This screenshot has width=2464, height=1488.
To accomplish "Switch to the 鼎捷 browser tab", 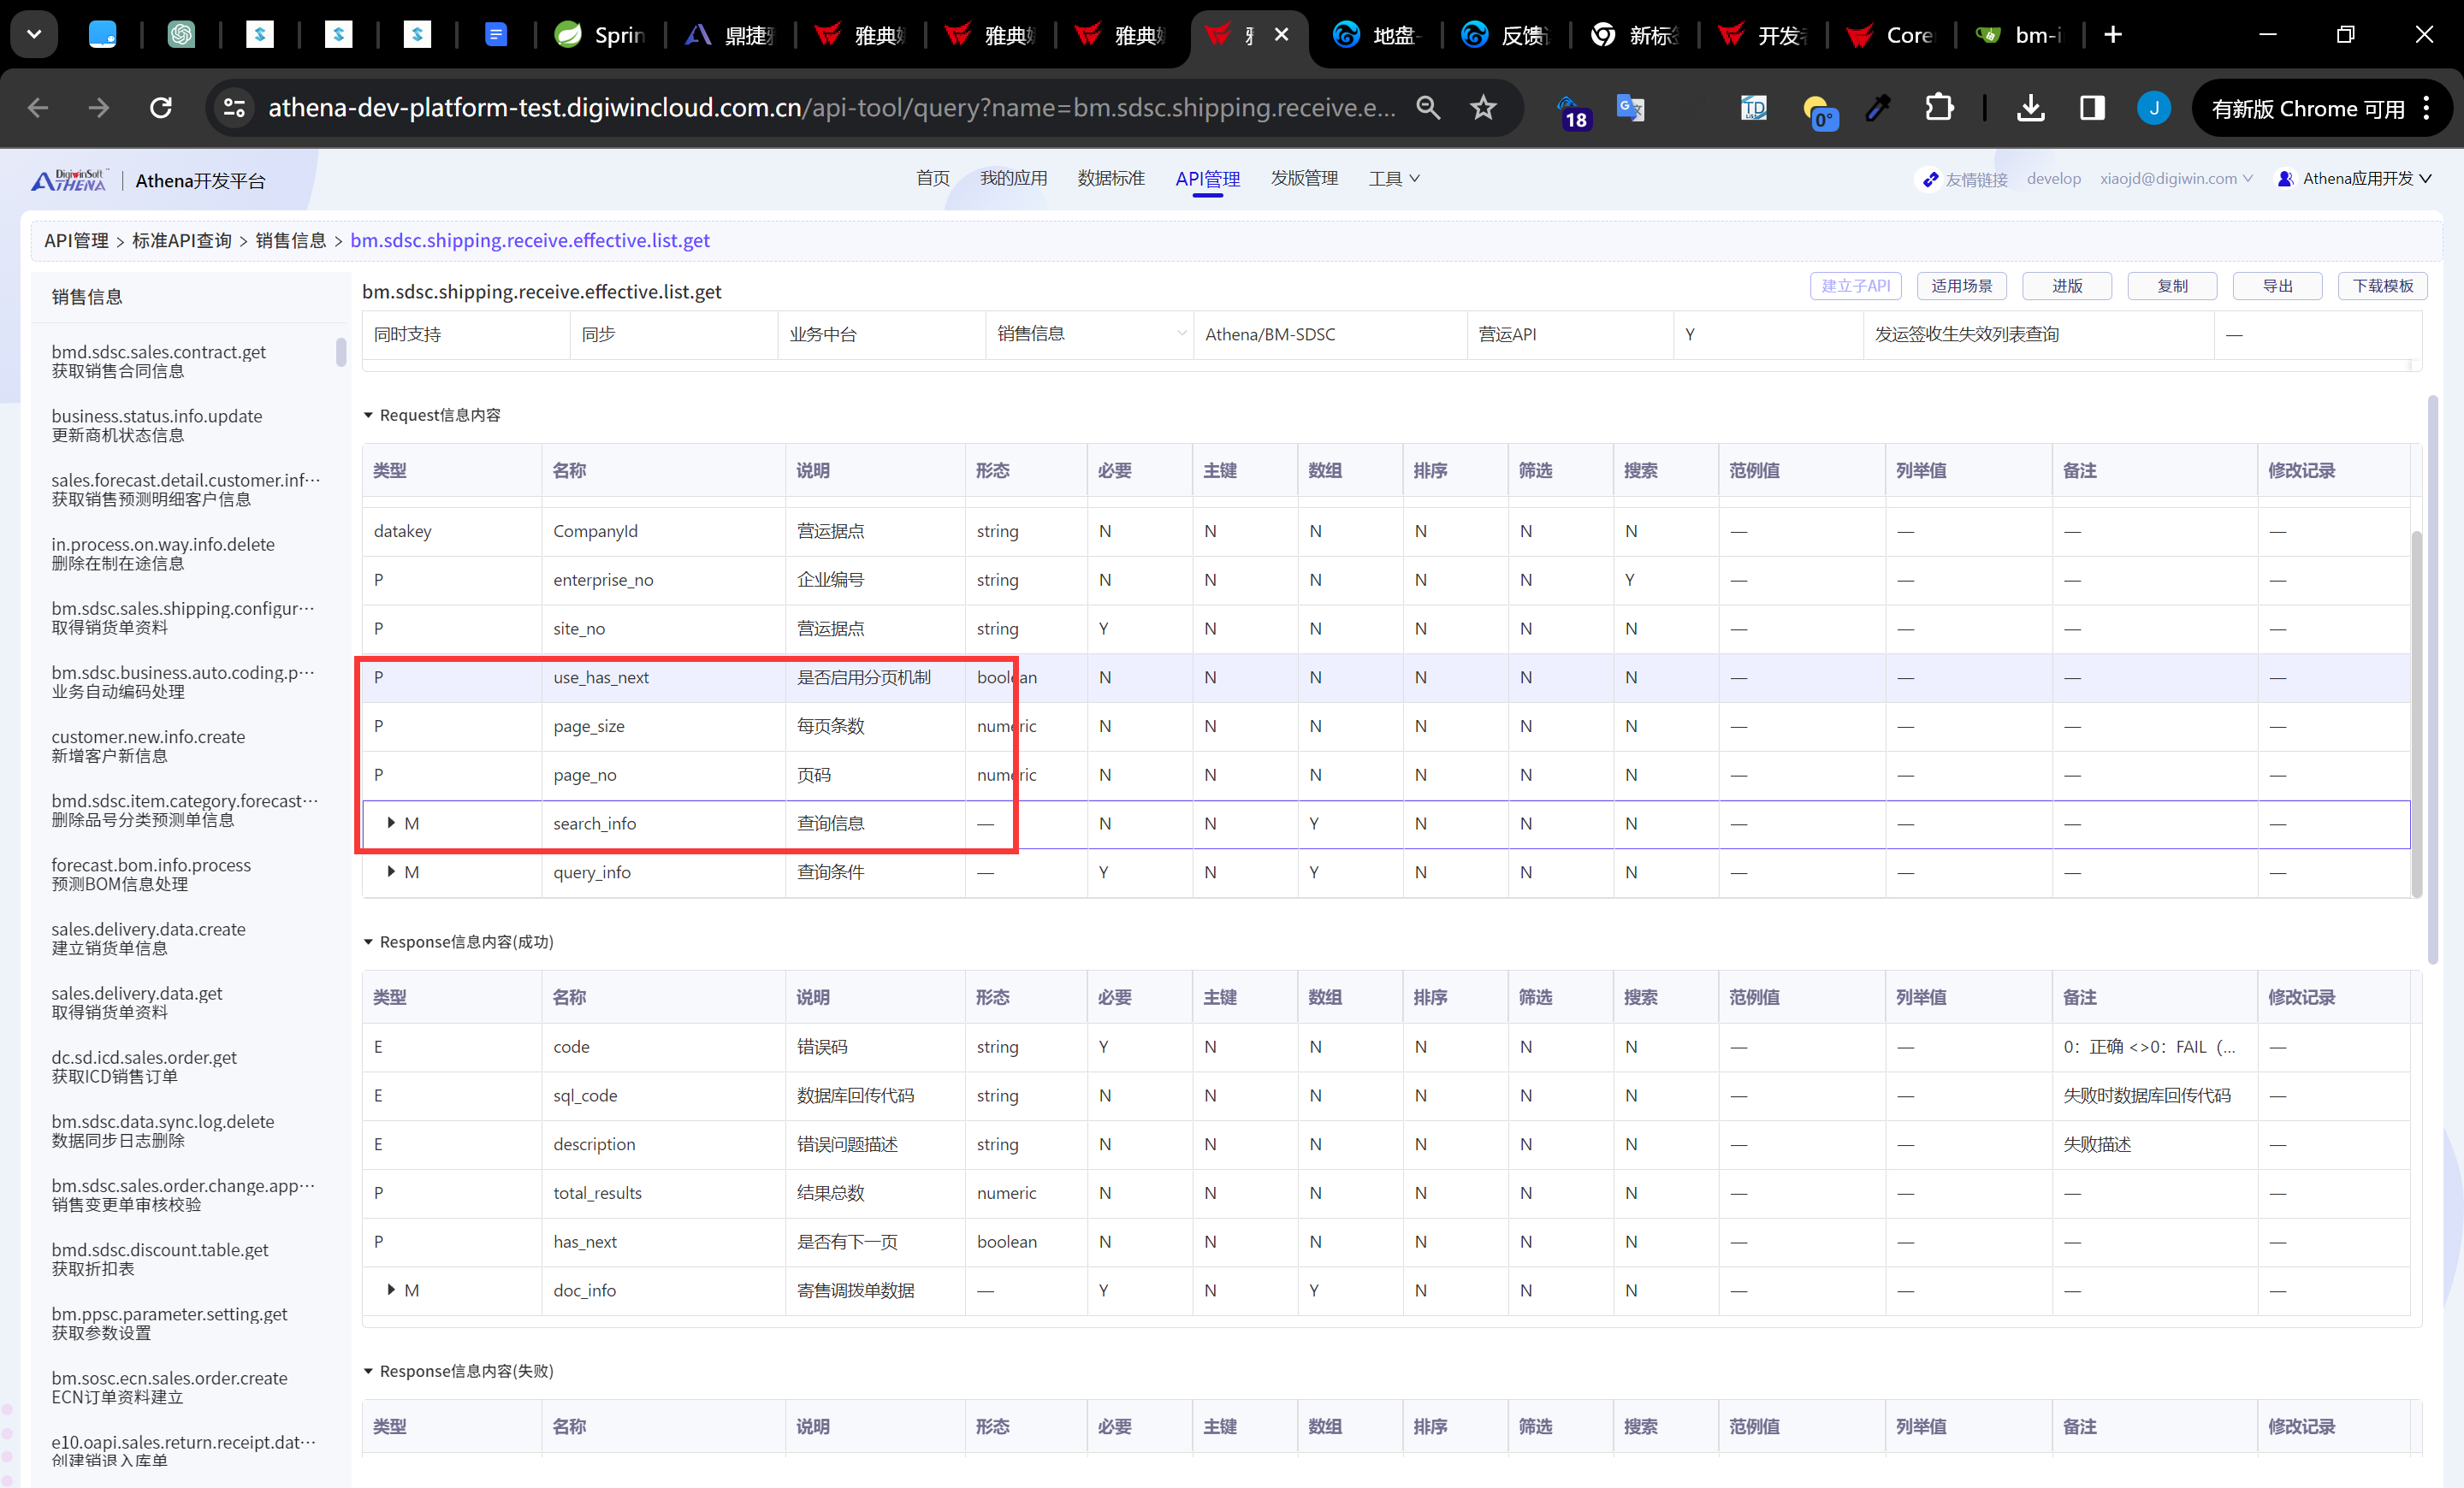I will 731,35.
